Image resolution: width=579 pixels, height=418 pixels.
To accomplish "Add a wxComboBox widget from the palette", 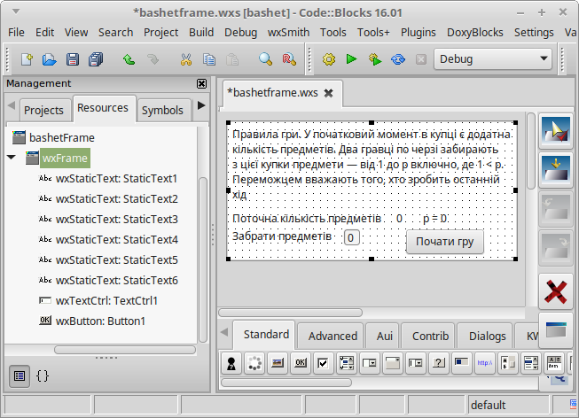I will click(x=416, y=363).
